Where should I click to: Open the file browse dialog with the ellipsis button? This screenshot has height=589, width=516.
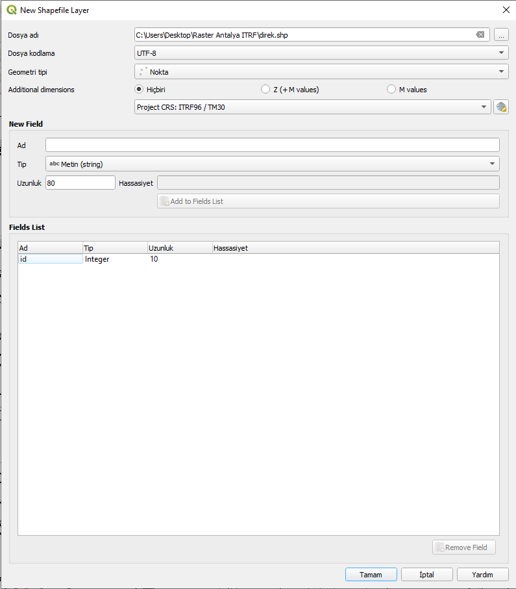point(501,34)
